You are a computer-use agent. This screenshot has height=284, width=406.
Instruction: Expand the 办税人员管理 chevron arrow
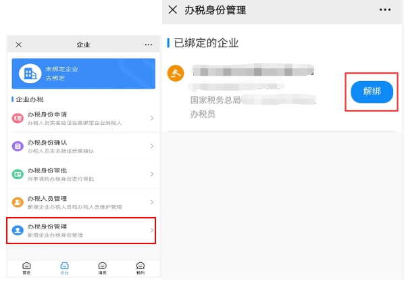[152, 202]
